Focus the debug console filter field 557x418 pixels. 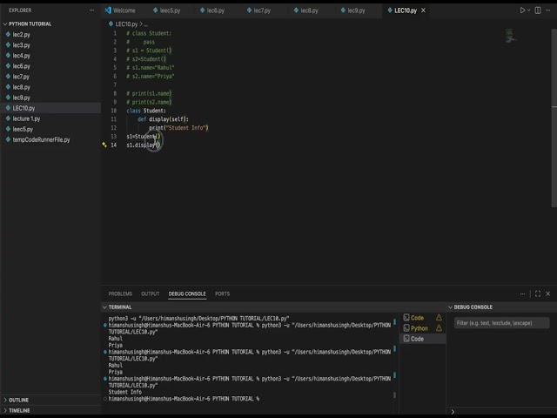[x=501, y=323]
